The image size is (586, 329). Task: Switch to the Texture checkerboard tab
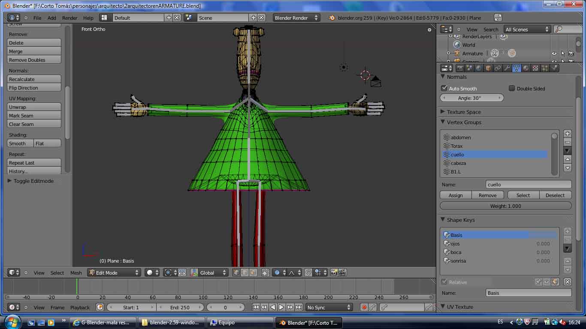pos(535,68)
